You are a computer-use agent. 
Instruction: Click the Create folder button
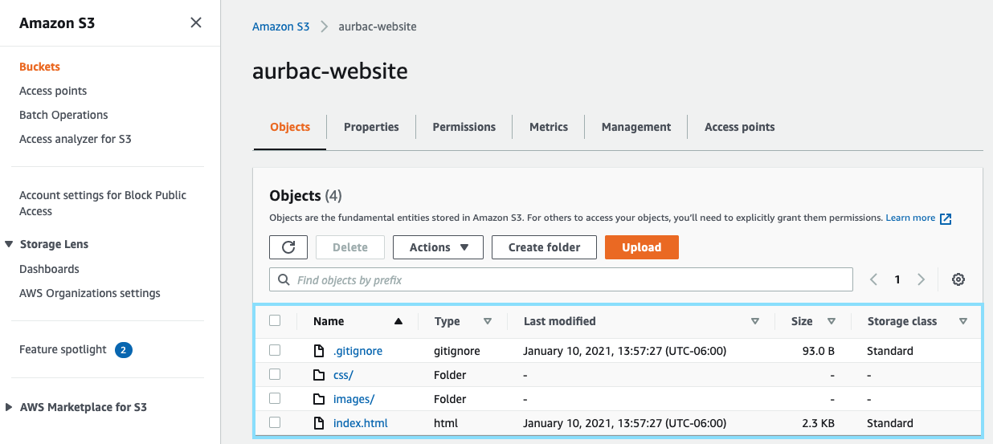click(545, 247)
